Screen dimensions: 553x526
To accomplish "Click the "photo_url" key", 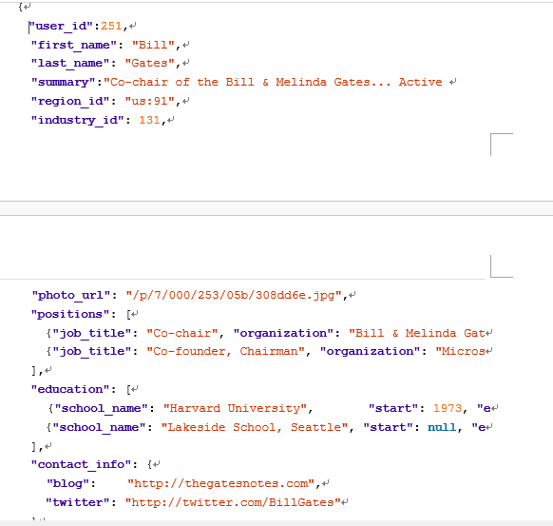I will (x=71, y=296).
